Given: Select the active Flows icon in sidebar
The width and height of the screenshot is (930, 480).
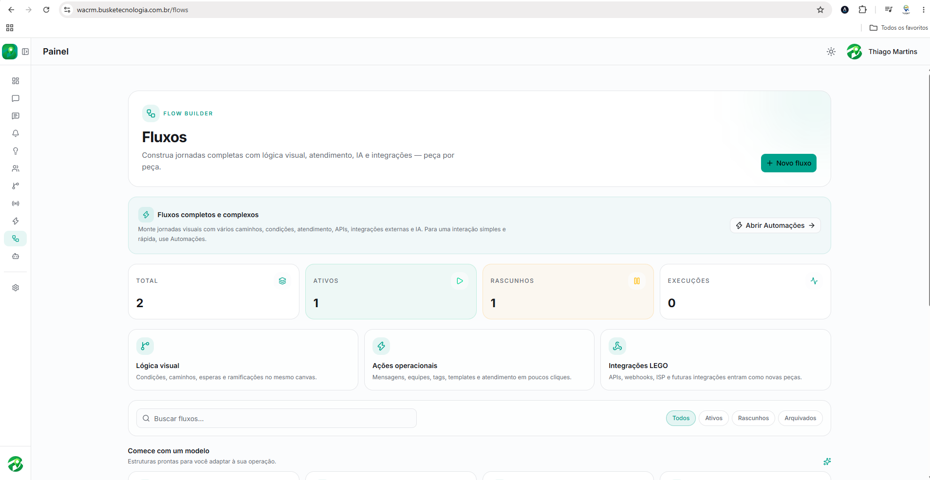Looking at the screenshot, I should pos(16,239).
